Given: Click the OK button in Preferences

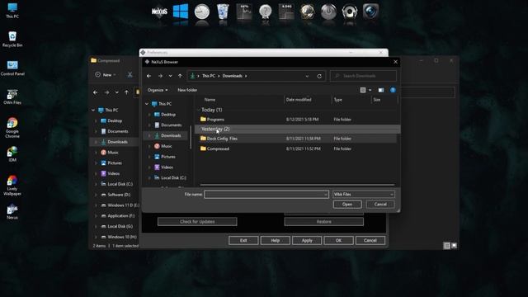Looking at the screenshot, I should (x=338, y=240).
